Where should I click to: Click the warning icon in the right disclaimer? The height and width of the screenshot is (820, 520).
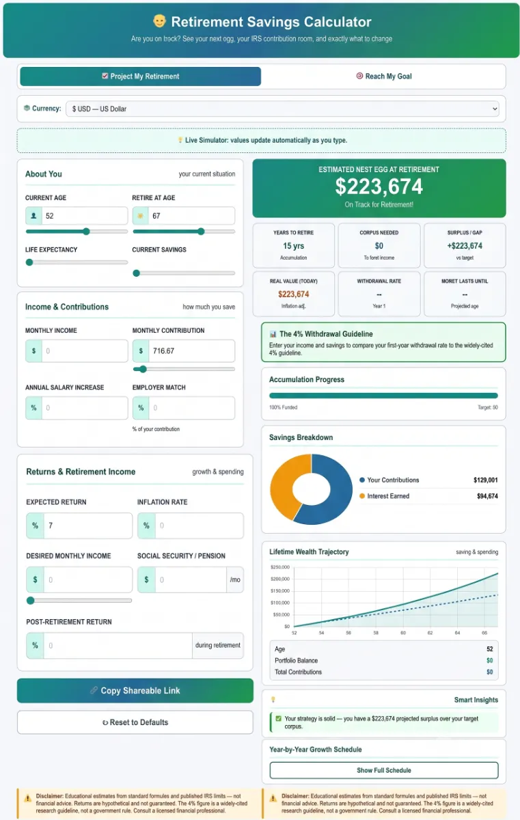(273, 797)
